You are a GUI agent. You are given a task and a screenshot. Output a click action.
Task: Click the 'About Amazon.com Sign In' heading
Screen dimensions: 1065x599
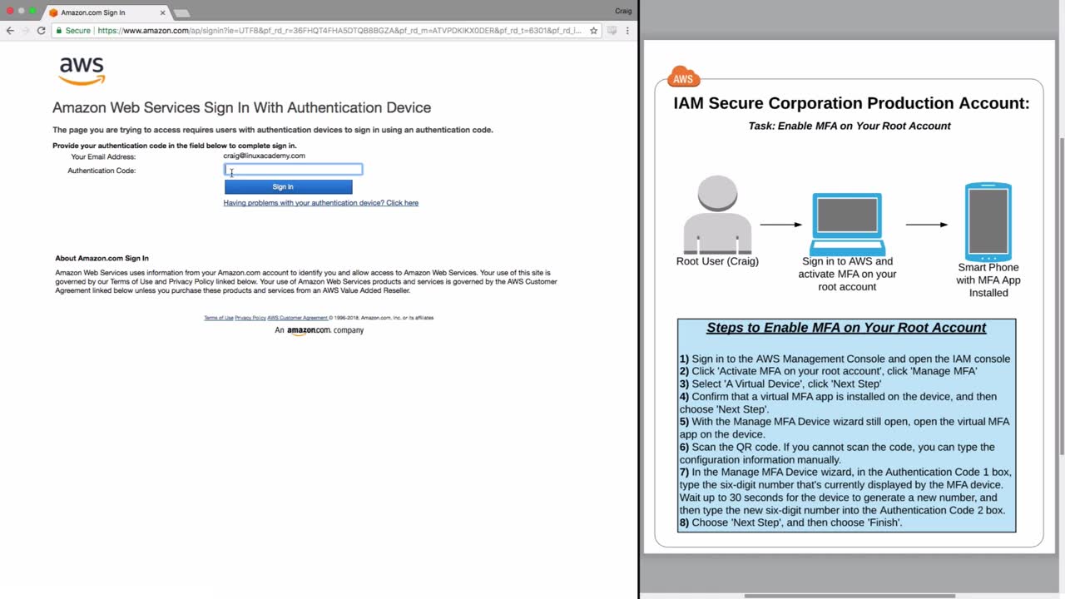102,259
